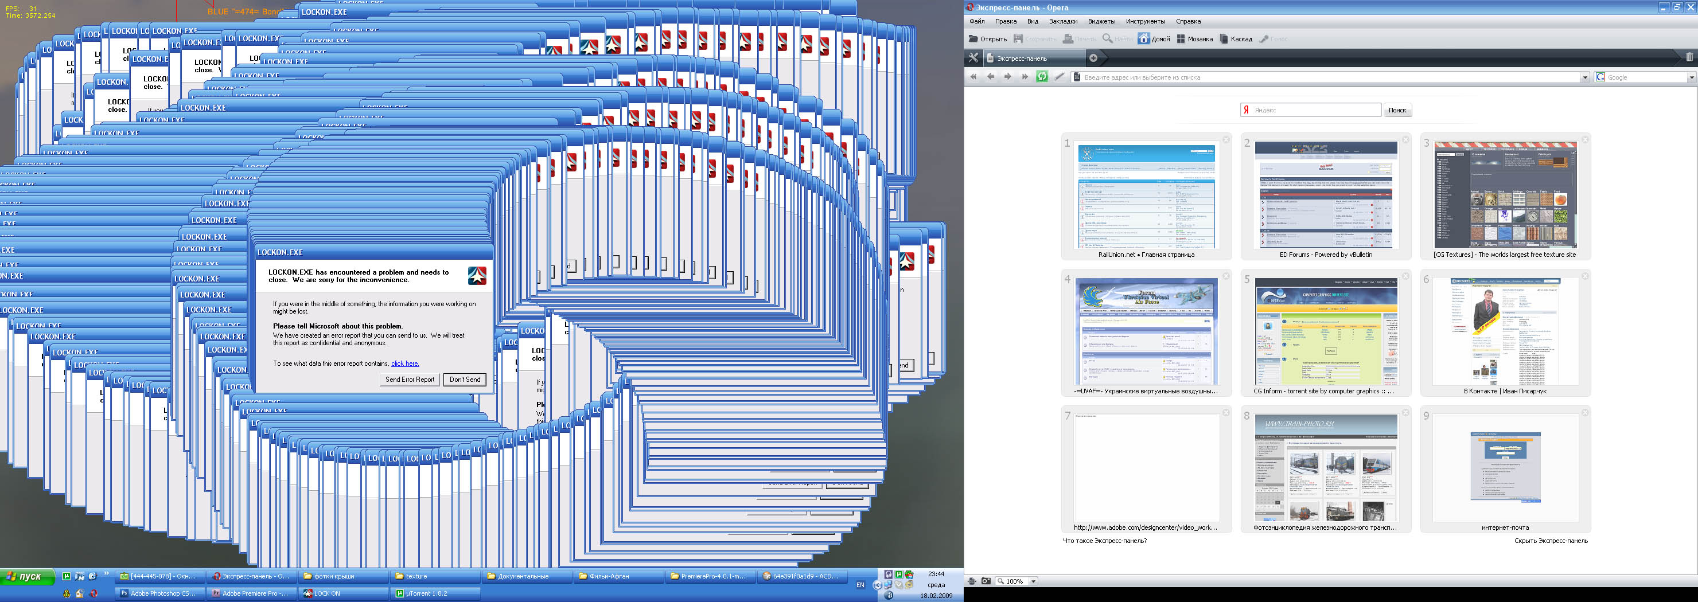Open the Инструменты menu
Screen dimensions: 1698x602
click(x=1146, y=22)
